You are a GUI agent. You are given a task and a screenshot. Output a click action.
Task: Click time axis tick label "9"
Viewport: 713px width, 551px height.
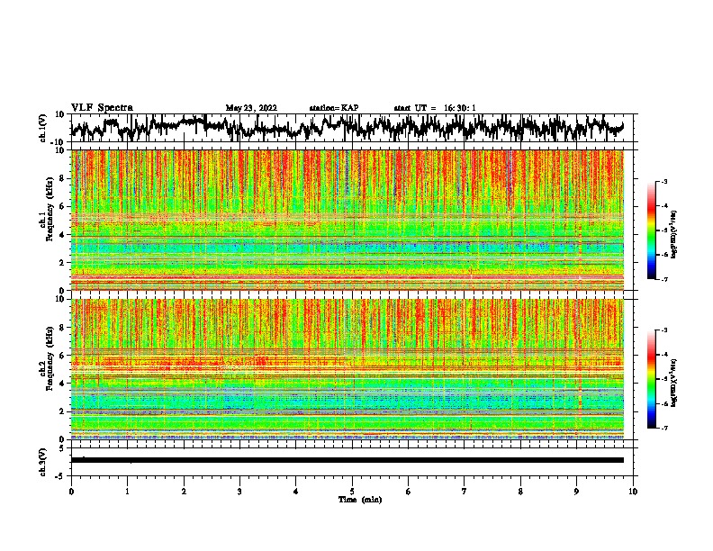(x=576, y=492)
